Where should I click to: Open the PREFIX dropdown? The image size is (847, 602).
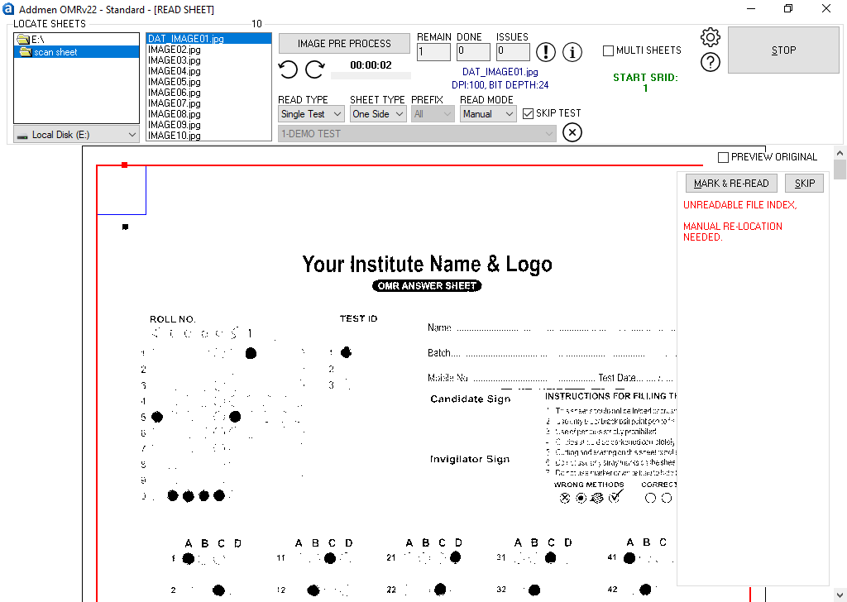[x=433, y=114]
